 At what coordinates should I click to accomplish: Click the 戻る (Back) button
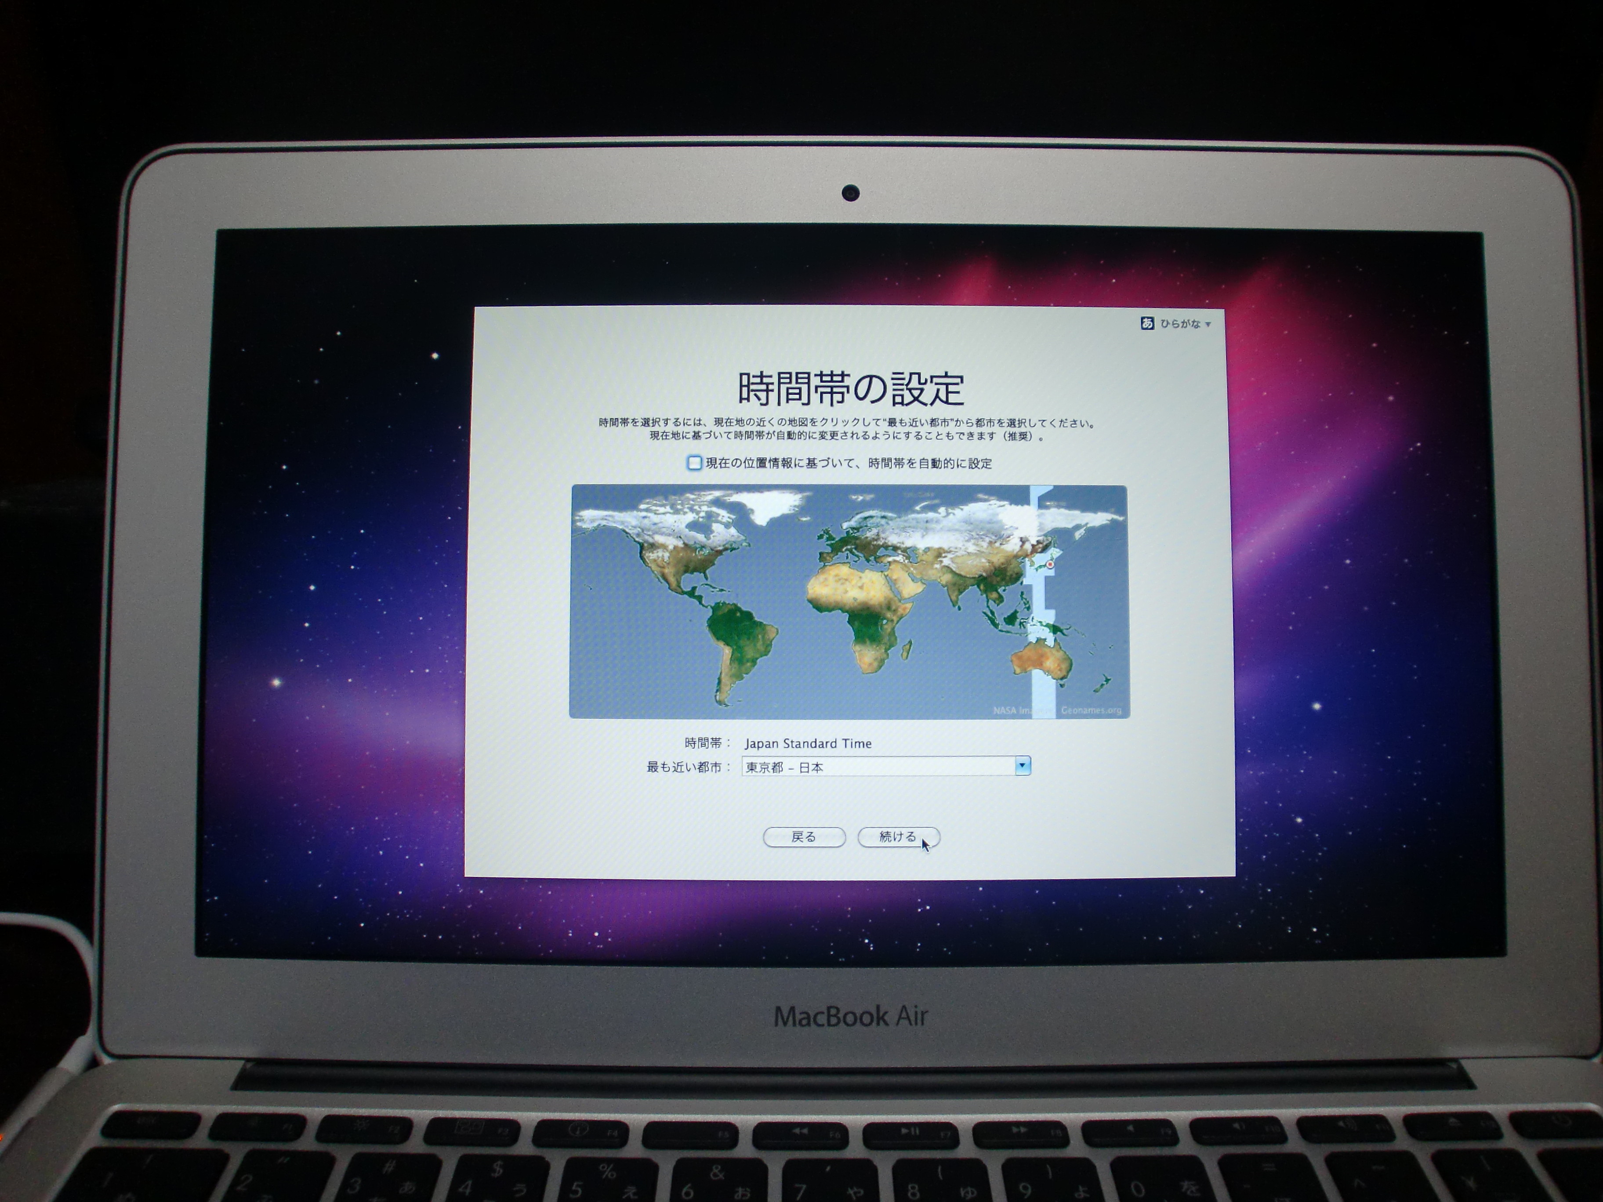coord(804,837)
